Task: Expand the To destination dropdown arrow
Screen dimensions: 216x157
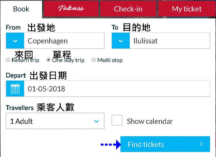Action: pos(121,41)
